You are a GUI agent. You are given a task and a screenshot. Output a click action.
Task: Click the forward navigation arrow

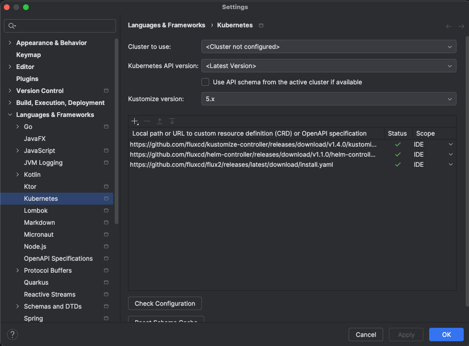pos(461,26)
